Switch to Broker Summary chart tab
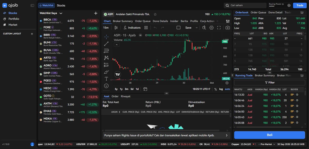Image resolution: width=309 pixels, height=149 pixels. pos(123,21)
